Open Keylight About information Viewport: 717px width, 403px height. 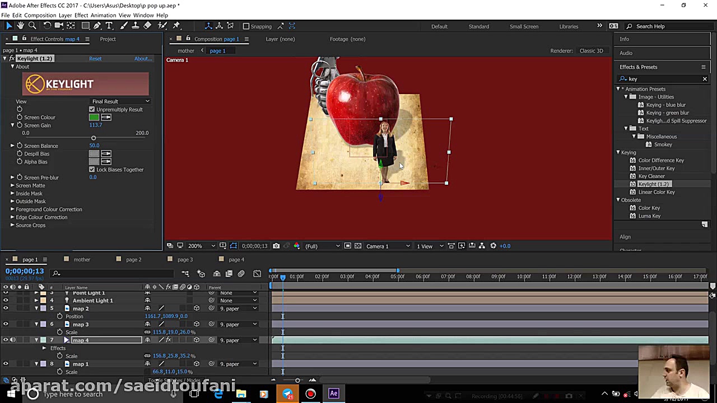143,58
